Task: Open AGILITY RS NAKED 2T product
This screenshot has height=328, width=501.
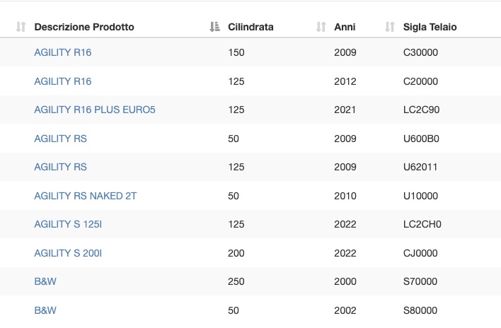Action: pyautogui.click(x=86, y=196)
